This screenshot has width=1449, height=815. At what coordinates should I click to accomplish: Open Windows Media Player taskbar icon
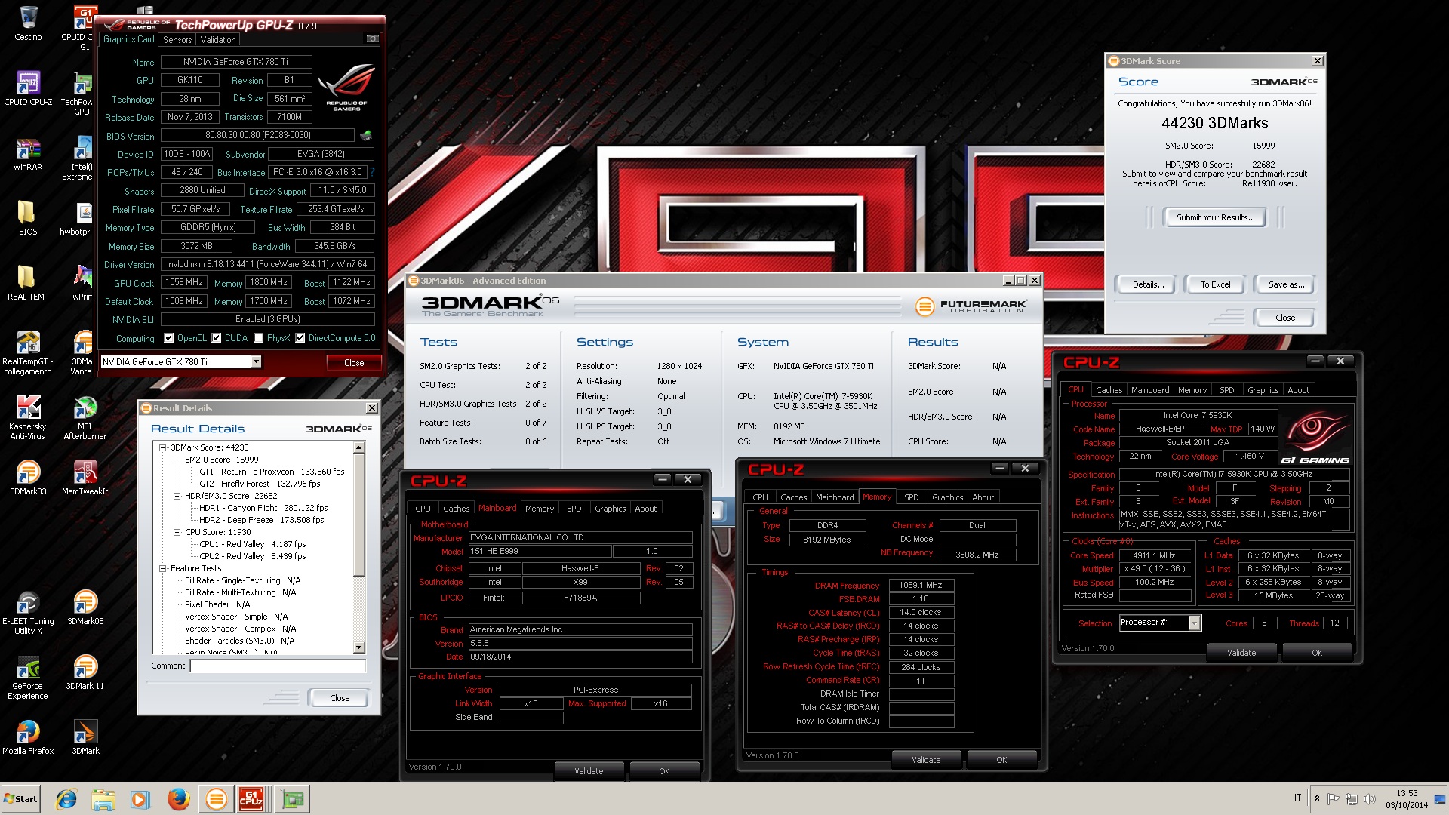click(x=140, y=798)
